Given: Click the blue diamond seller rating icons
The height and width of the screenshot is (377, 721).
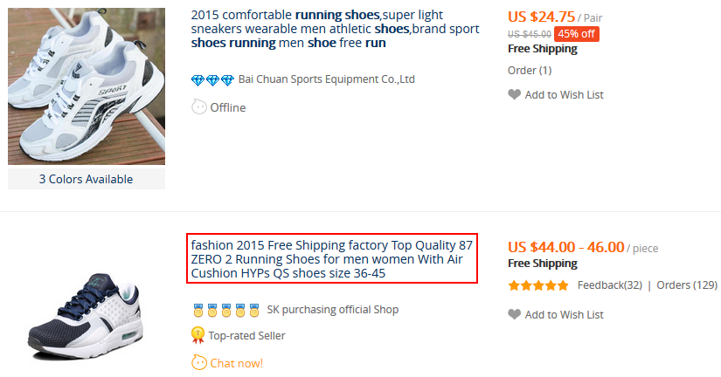Looking at the screenshot, I should pos(212,79).
